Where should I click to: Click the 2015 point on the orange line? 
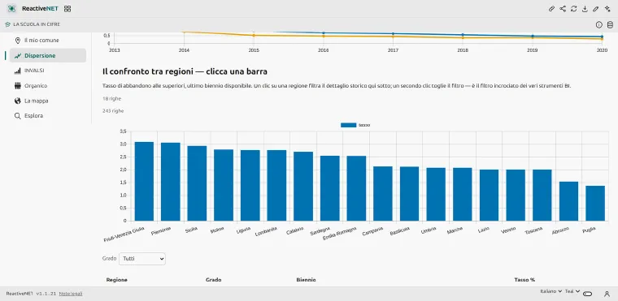(254, 36)
